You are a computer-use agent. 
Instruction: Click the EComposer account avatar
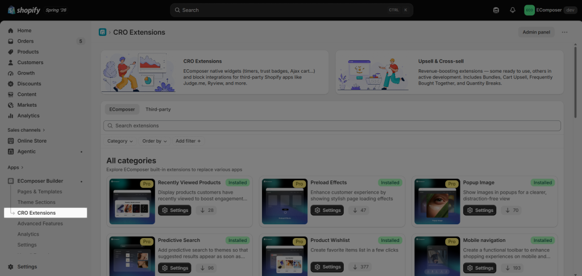coord(529,10)
